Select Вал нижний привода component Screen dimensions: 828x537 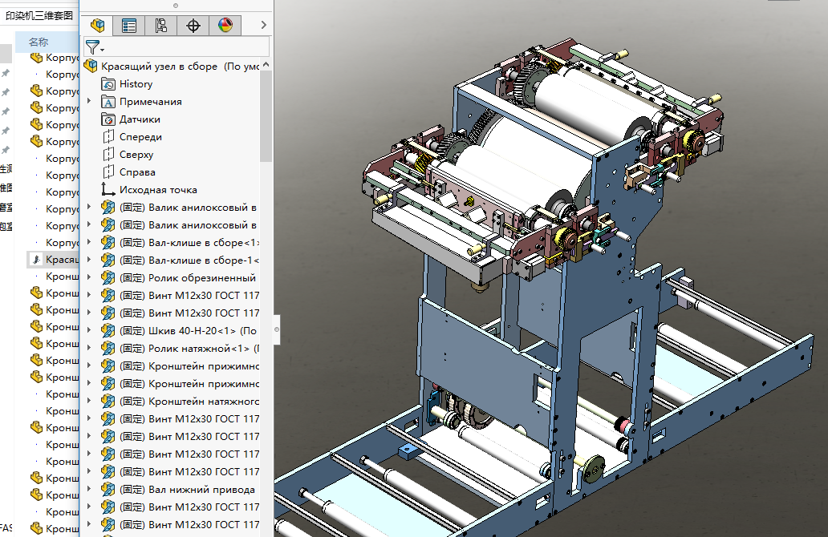[x=201, y=490]
